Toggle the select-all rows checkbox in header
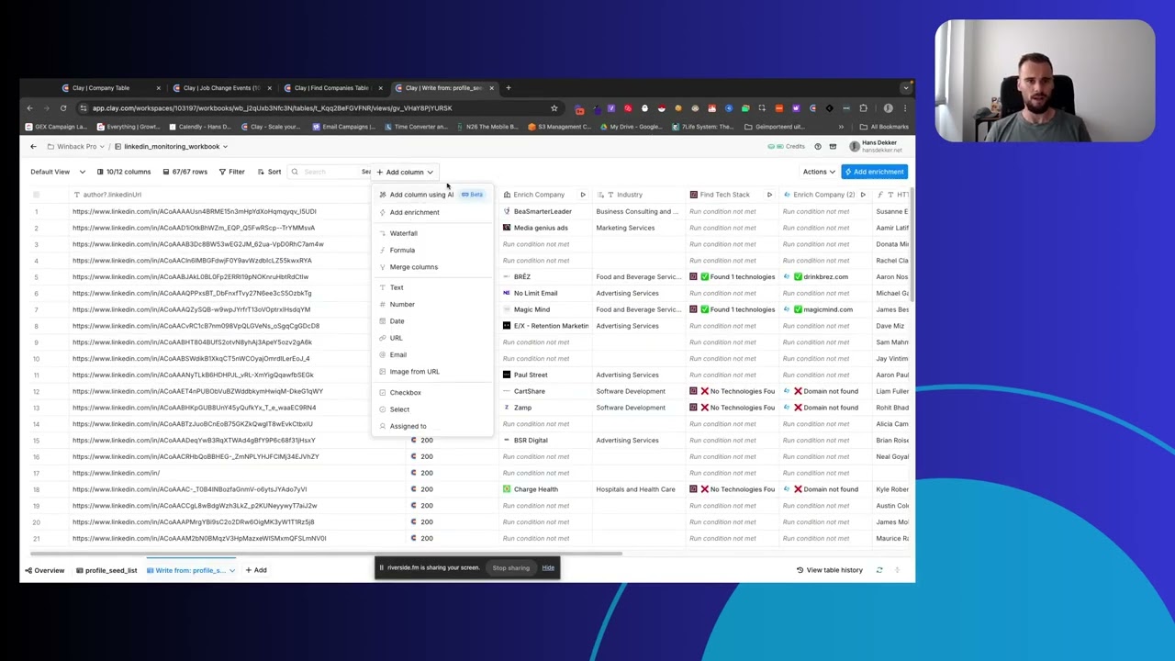Image resolution: width=1175 pixels, height=661 pixels. (37, 195)
